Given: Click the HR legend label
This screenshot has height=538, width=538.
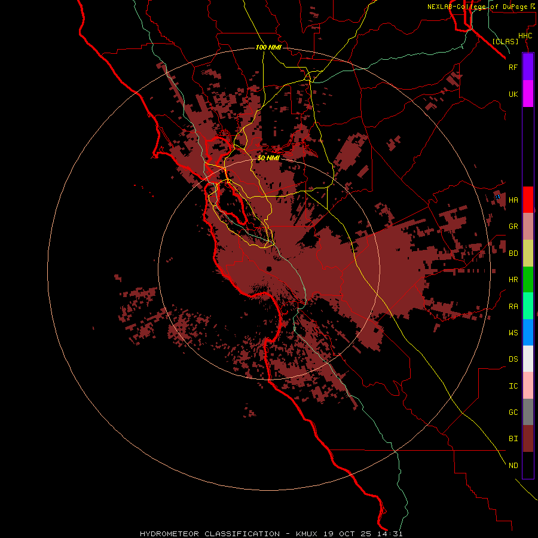Looking at the screenshot, I should (x=513, y=280).
